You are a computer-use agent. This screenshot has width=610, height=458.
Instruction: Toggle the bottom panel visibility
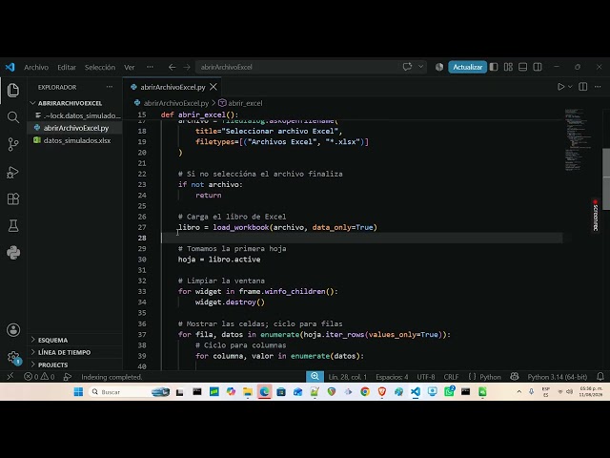[x=523, y=67]
